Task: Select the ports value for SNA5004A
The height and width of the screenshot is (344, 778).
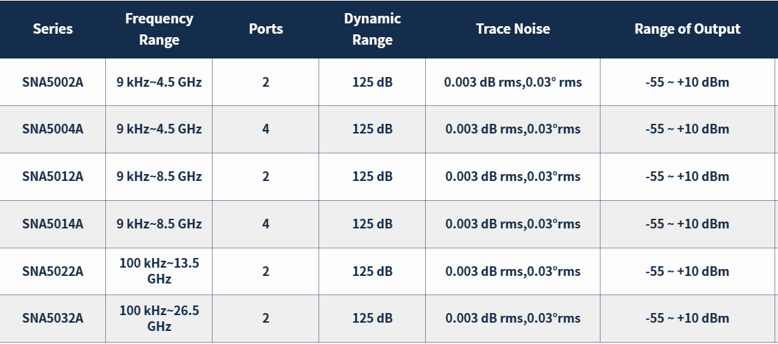Action: [266, 129]
